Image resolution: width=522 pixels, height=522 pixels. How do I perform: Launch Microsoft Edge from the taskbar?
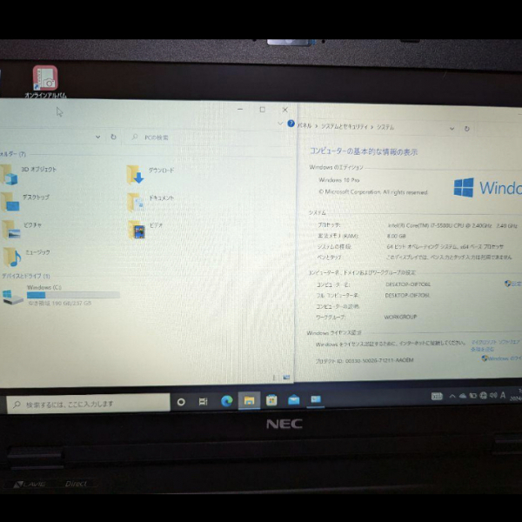(x=227, y=401)
